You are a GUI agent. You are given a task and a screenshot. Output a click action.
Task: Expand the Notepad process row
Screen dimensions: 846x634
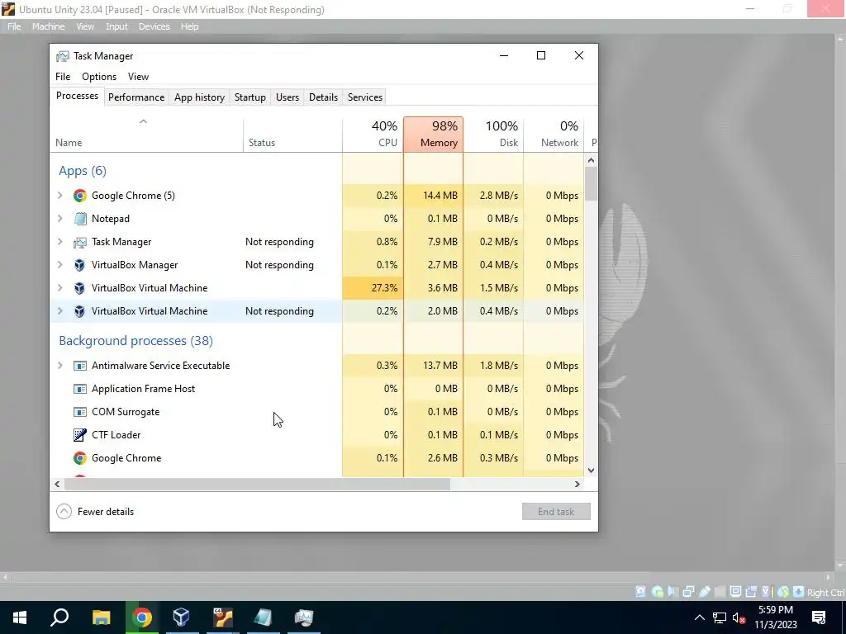coord(60,219)
